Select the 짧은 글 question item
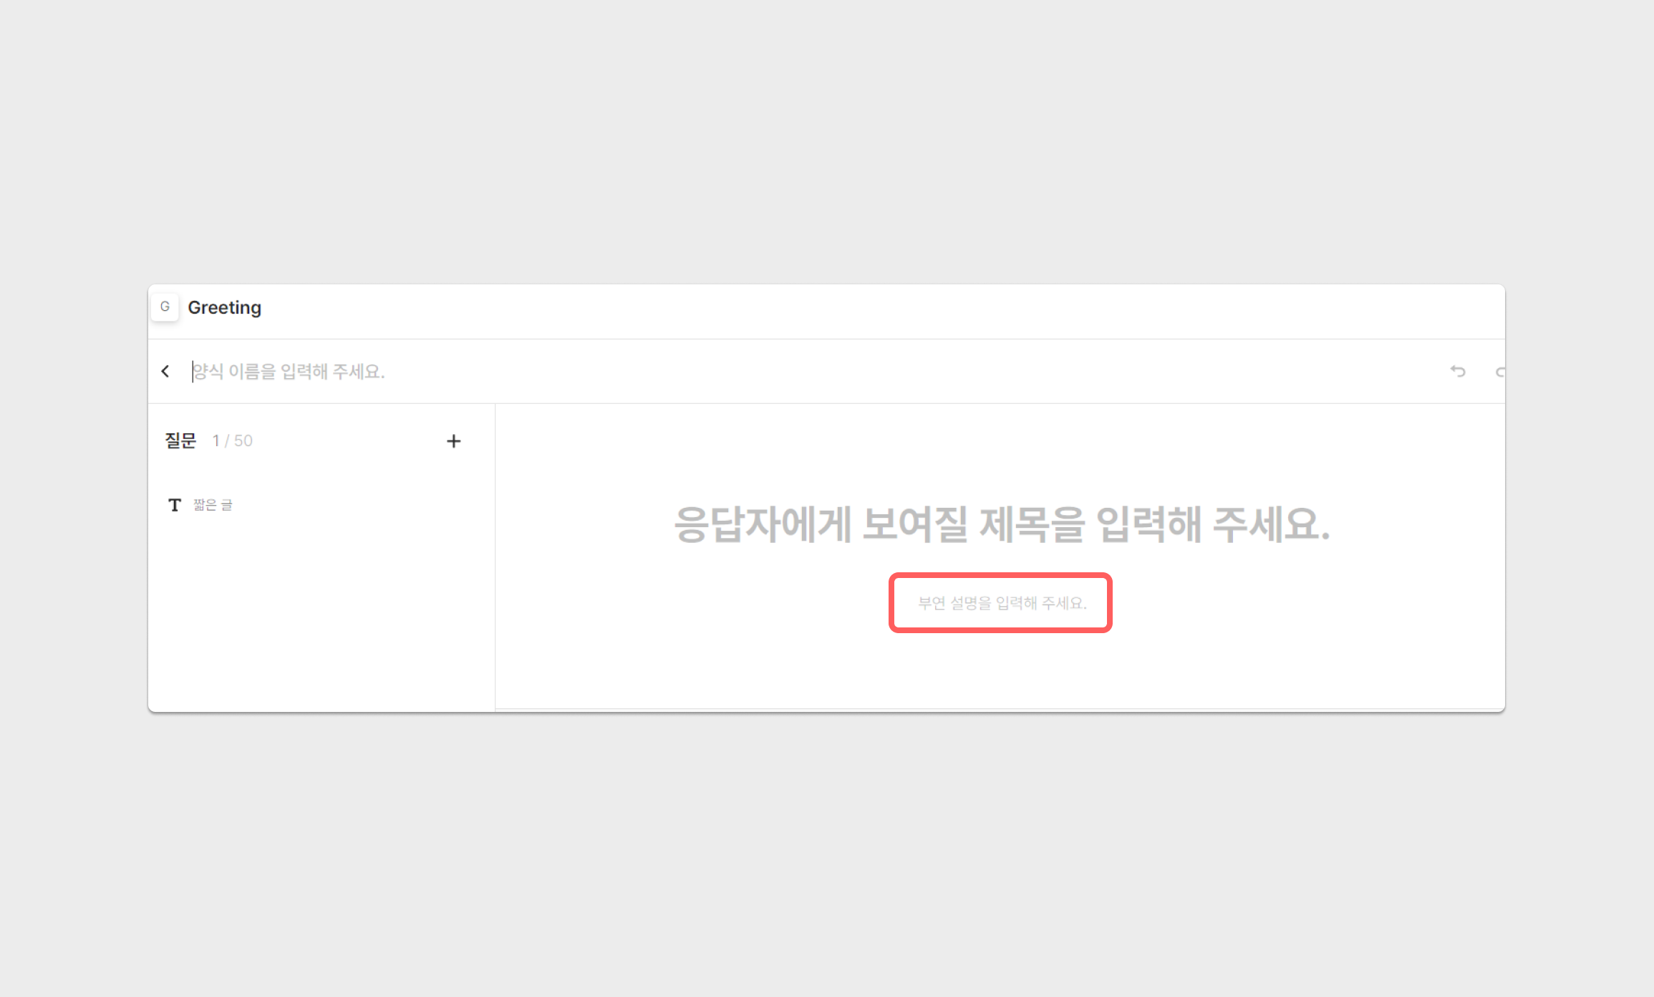This screenshot has width=1654, height=997. click(213, 505)
